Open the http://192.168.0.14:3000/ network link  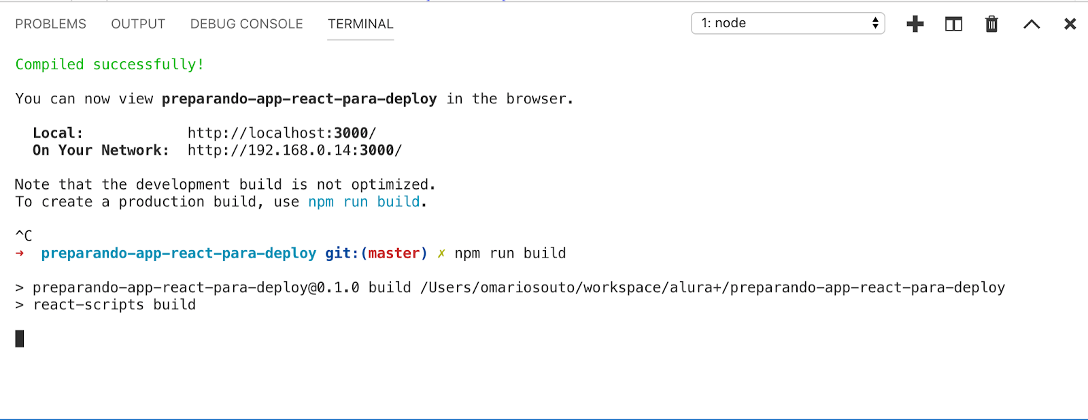pos(294,150)
